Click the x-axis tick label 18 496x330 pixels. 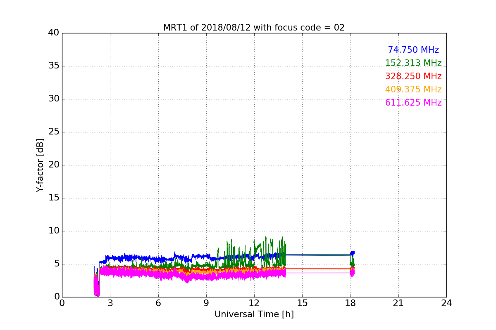[350, 303]
